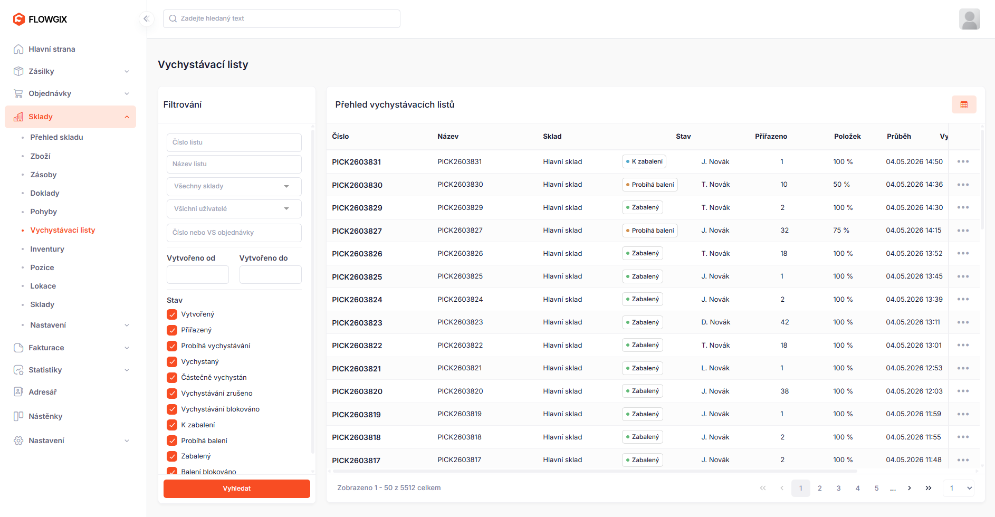Viewport: 995px width, 517px height.
Task: Uncheck the Probíhá balení checkbox
Action: point(172,441)
